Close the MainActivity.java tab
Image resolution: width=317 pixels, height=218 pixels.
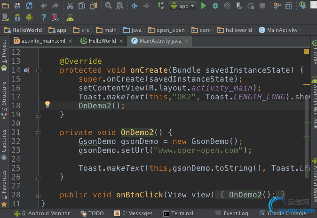(x=187, y=41)
